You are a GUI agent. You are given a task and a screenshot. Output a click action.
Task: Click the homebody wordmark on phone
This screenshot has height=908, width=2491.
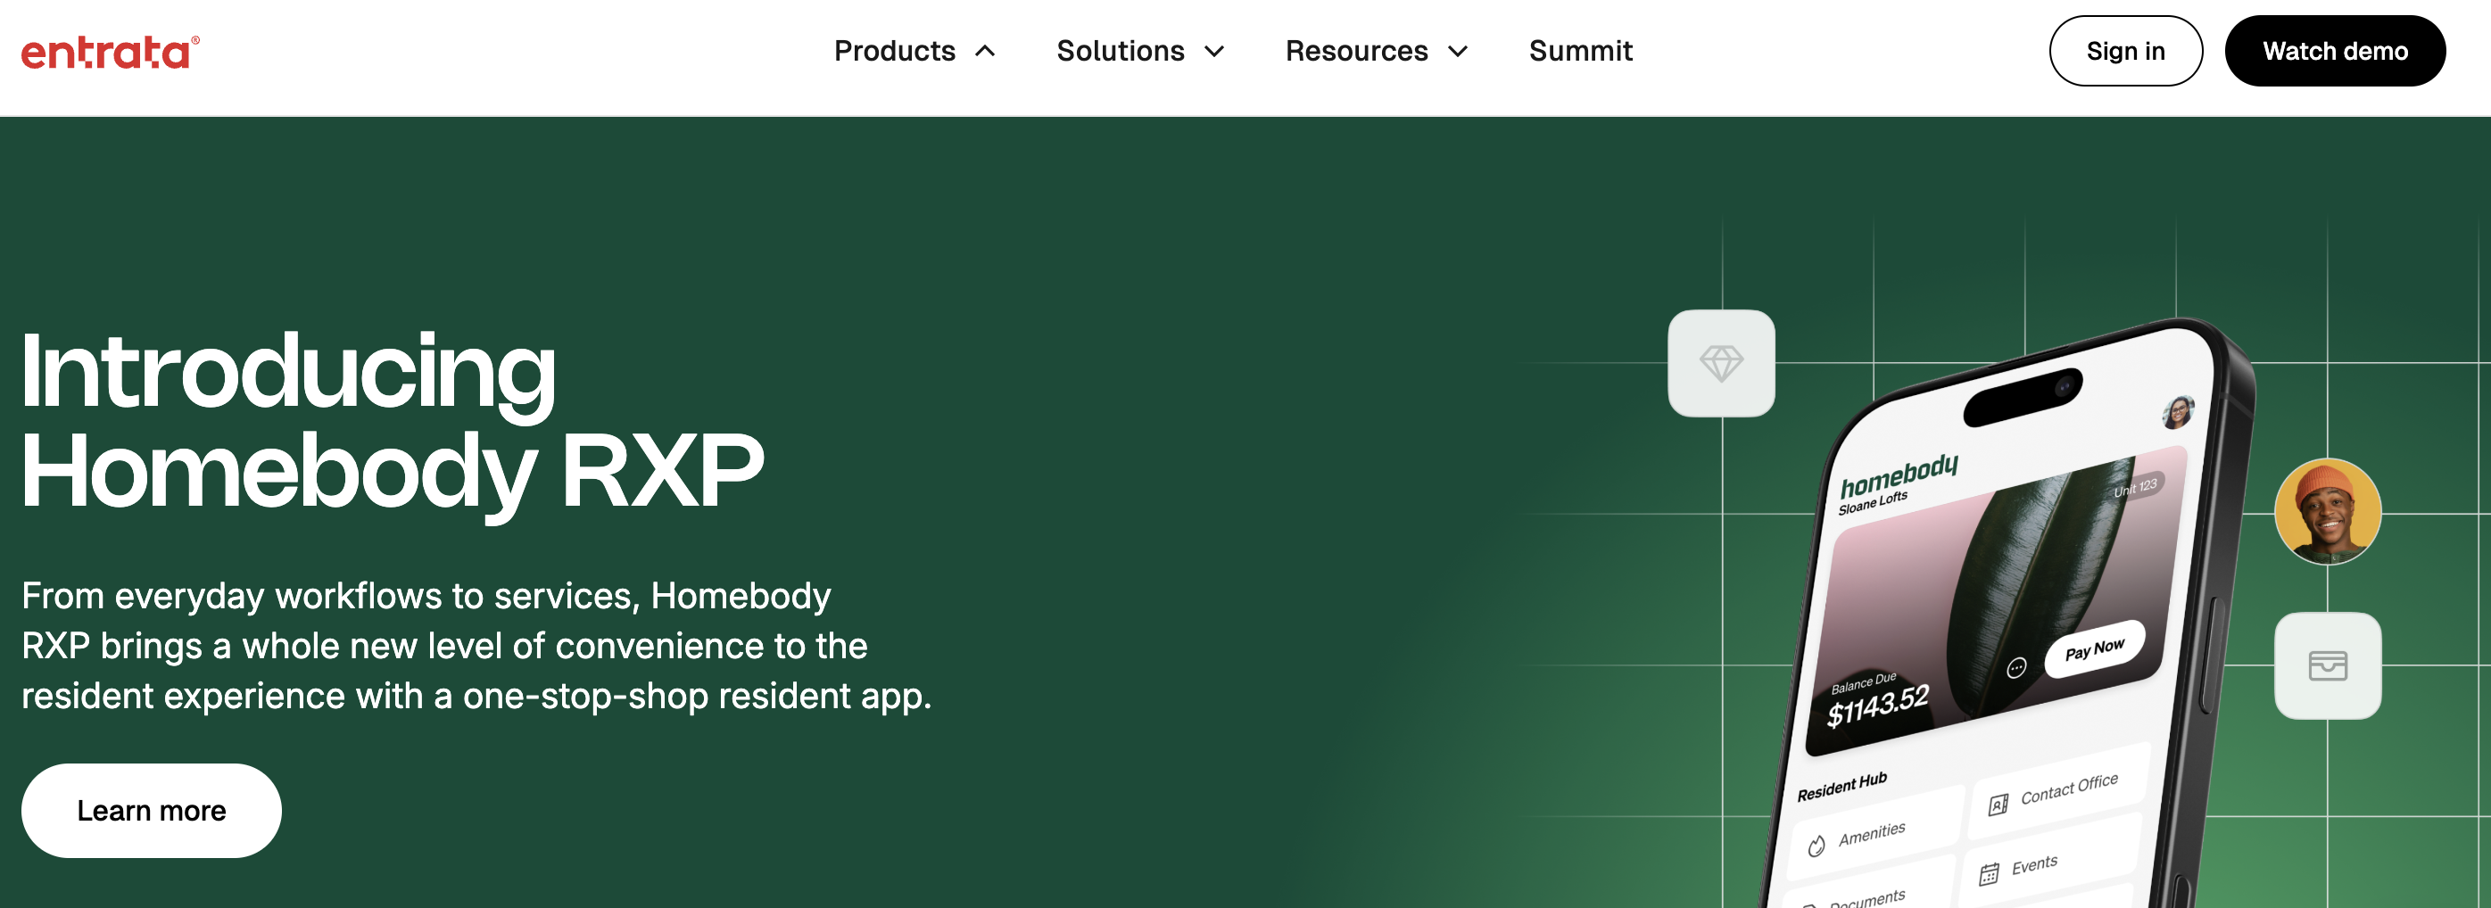tap(1899, 475)
